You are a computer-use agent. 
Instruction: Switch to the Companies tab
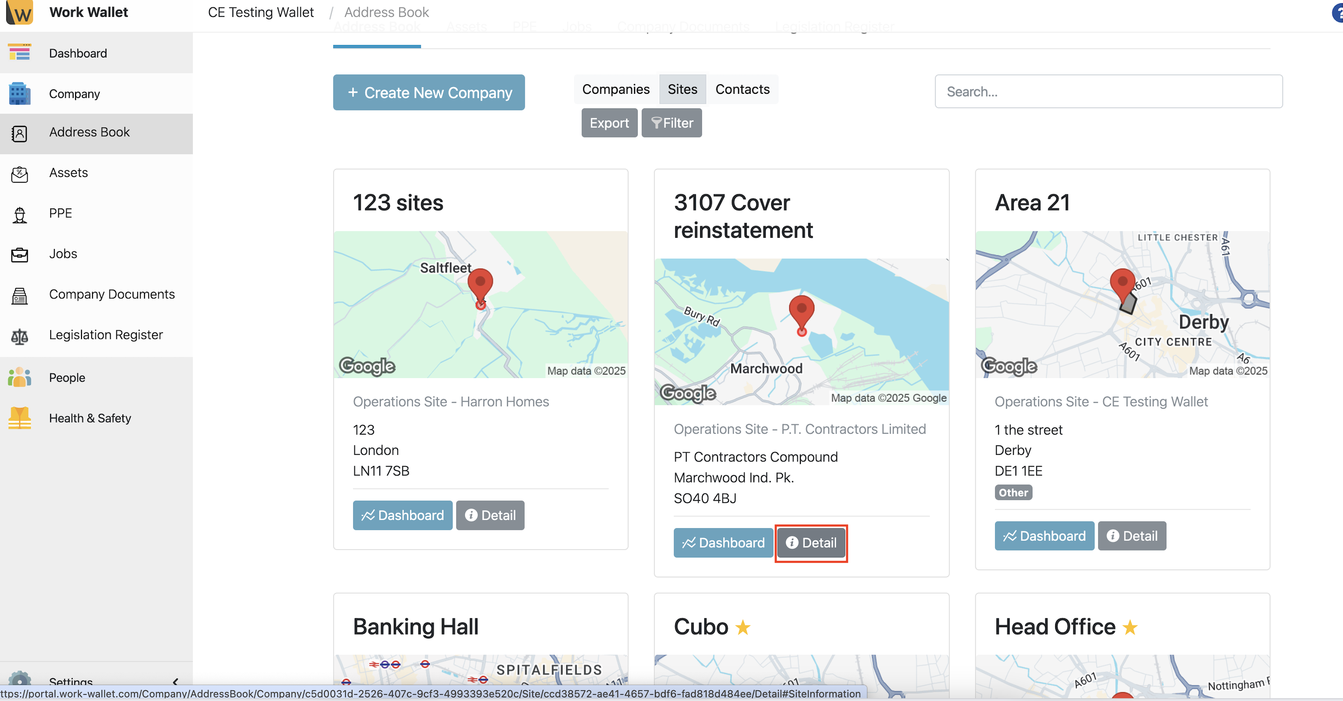point(616,89)
